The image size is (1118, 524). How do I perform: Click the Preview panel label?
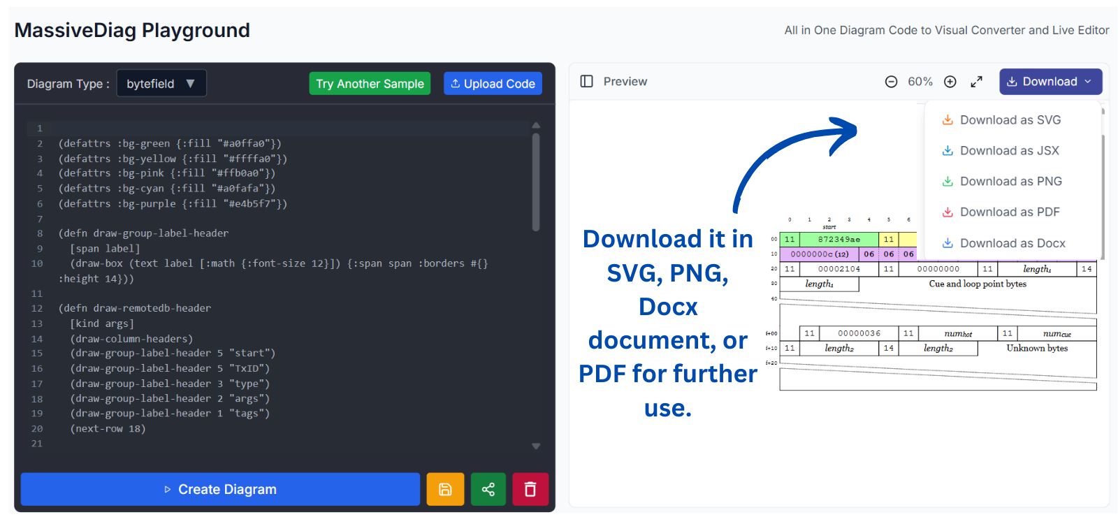(x=625, y=82)
